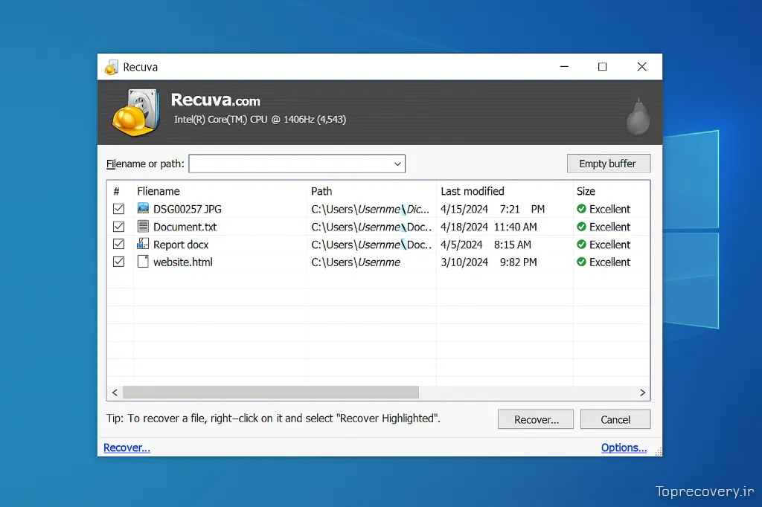Sort by the Last modified column header
The height and width of the screenshot is (507, 762).
[472, 191]
